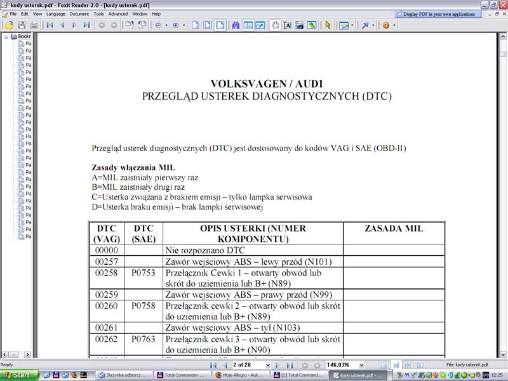The height and width of the screenshot is (381, 508).
Task: Click the yellow cursor annotation selection tool
Action: [328, 25]
